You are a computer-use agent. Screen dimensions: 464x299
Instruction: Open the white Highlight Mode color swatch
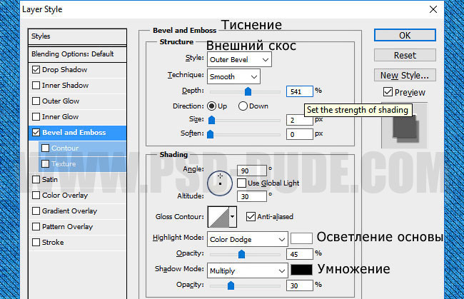click(x=301, y=238)
